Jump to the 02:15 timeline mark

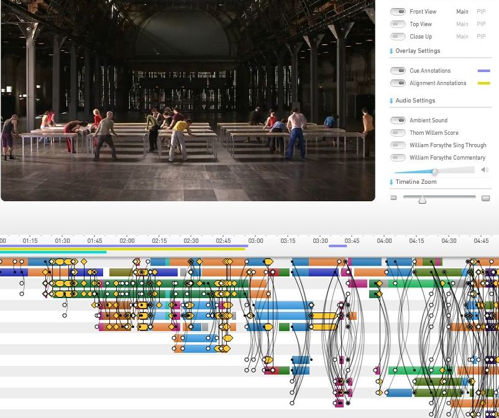(159, 241)
